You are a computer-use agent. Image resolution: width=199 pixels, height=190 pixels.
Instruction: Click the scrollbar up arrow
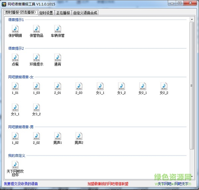click(192, 20)
